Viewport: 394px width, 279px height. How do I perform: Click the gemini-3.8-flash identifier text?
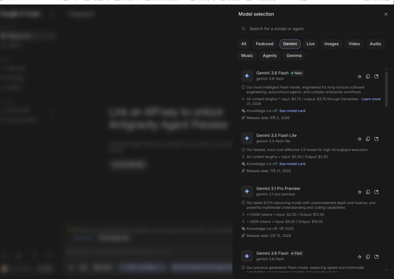tap(270, 79)
